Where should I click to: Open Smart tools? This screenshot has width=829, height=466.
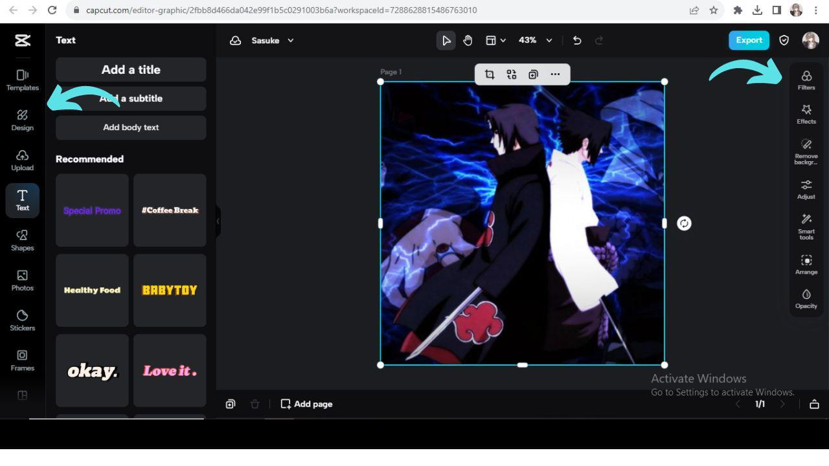pyautogui.click(x=806, y=227)
